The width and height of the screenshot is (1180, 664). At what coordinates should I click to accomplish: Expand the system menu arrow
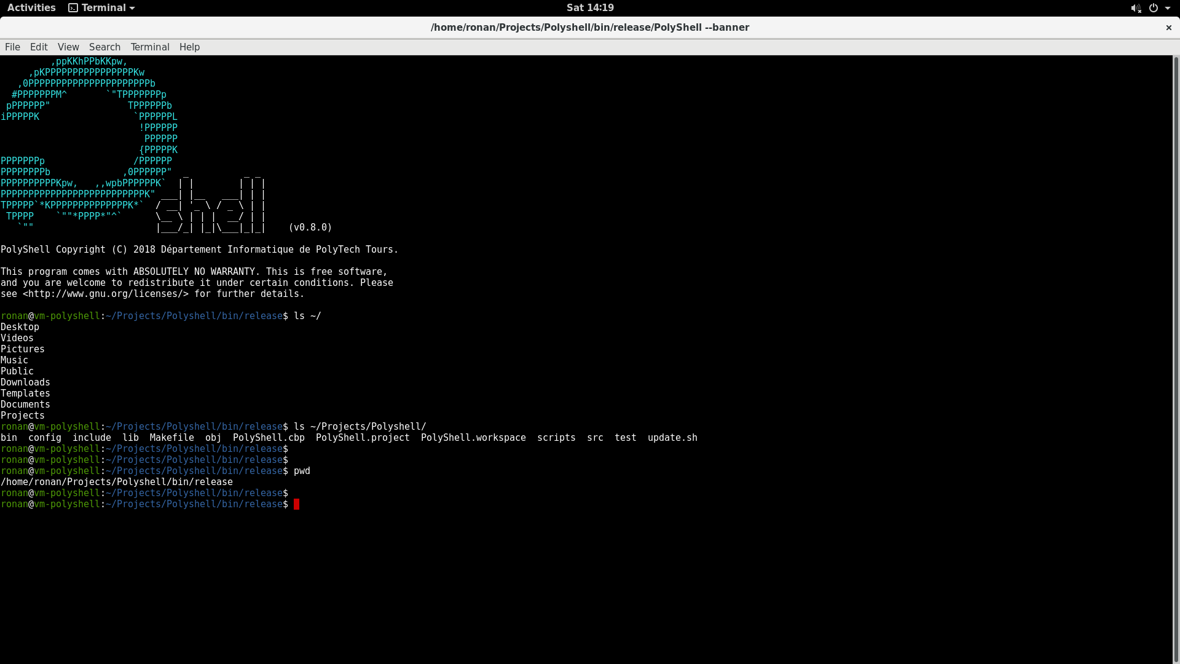pos(1168,8)
